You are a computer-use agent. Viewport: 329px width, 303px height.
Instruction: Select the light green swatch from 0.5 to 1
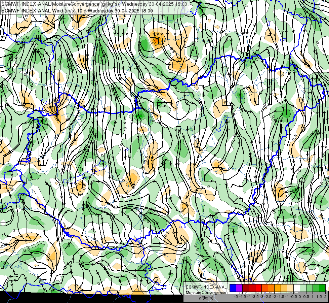tap(310, 288)
